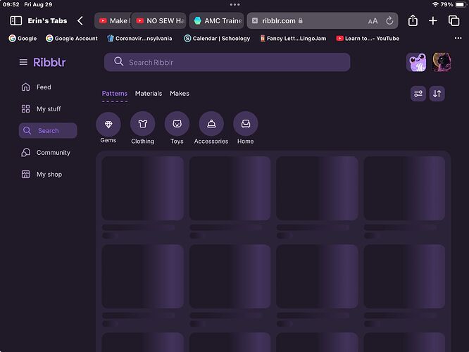Open a new Safari tab

point(433,20)
